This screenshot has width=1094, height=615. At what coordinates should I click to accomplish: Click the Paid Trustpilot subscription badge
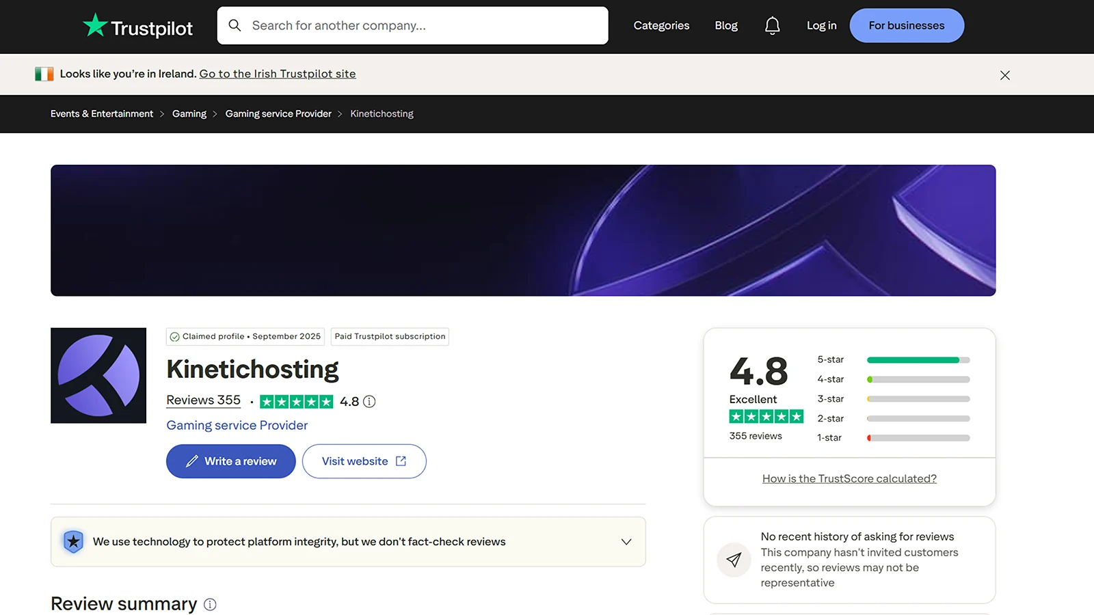pos(390,337)
